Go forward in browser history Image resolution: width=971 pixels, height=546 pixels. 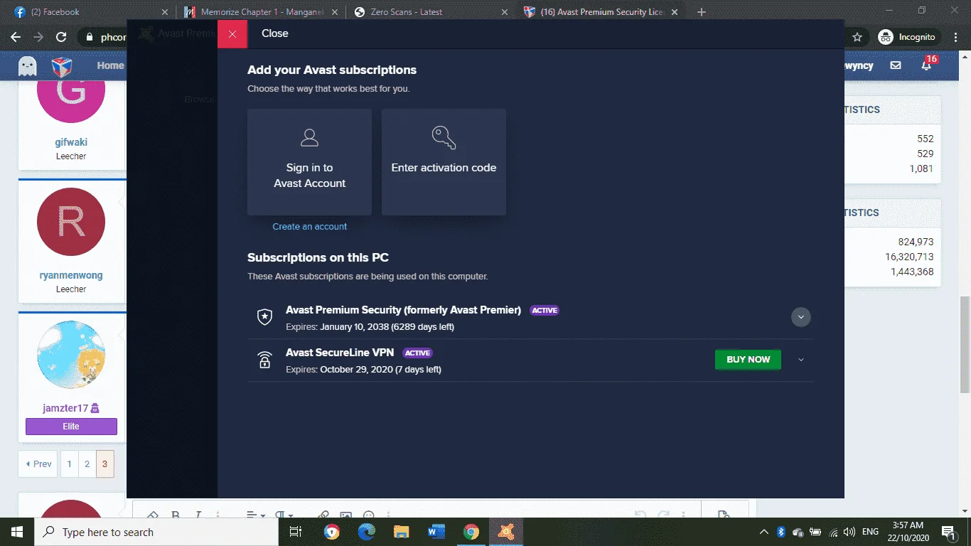point(39,37)
